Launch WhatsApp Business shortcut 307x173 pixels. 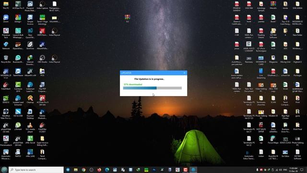[x=18, y=59]
